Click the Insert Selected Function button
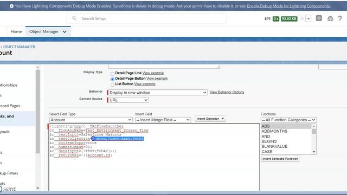Viewport: 347px width, 195px height. (280, 159)
